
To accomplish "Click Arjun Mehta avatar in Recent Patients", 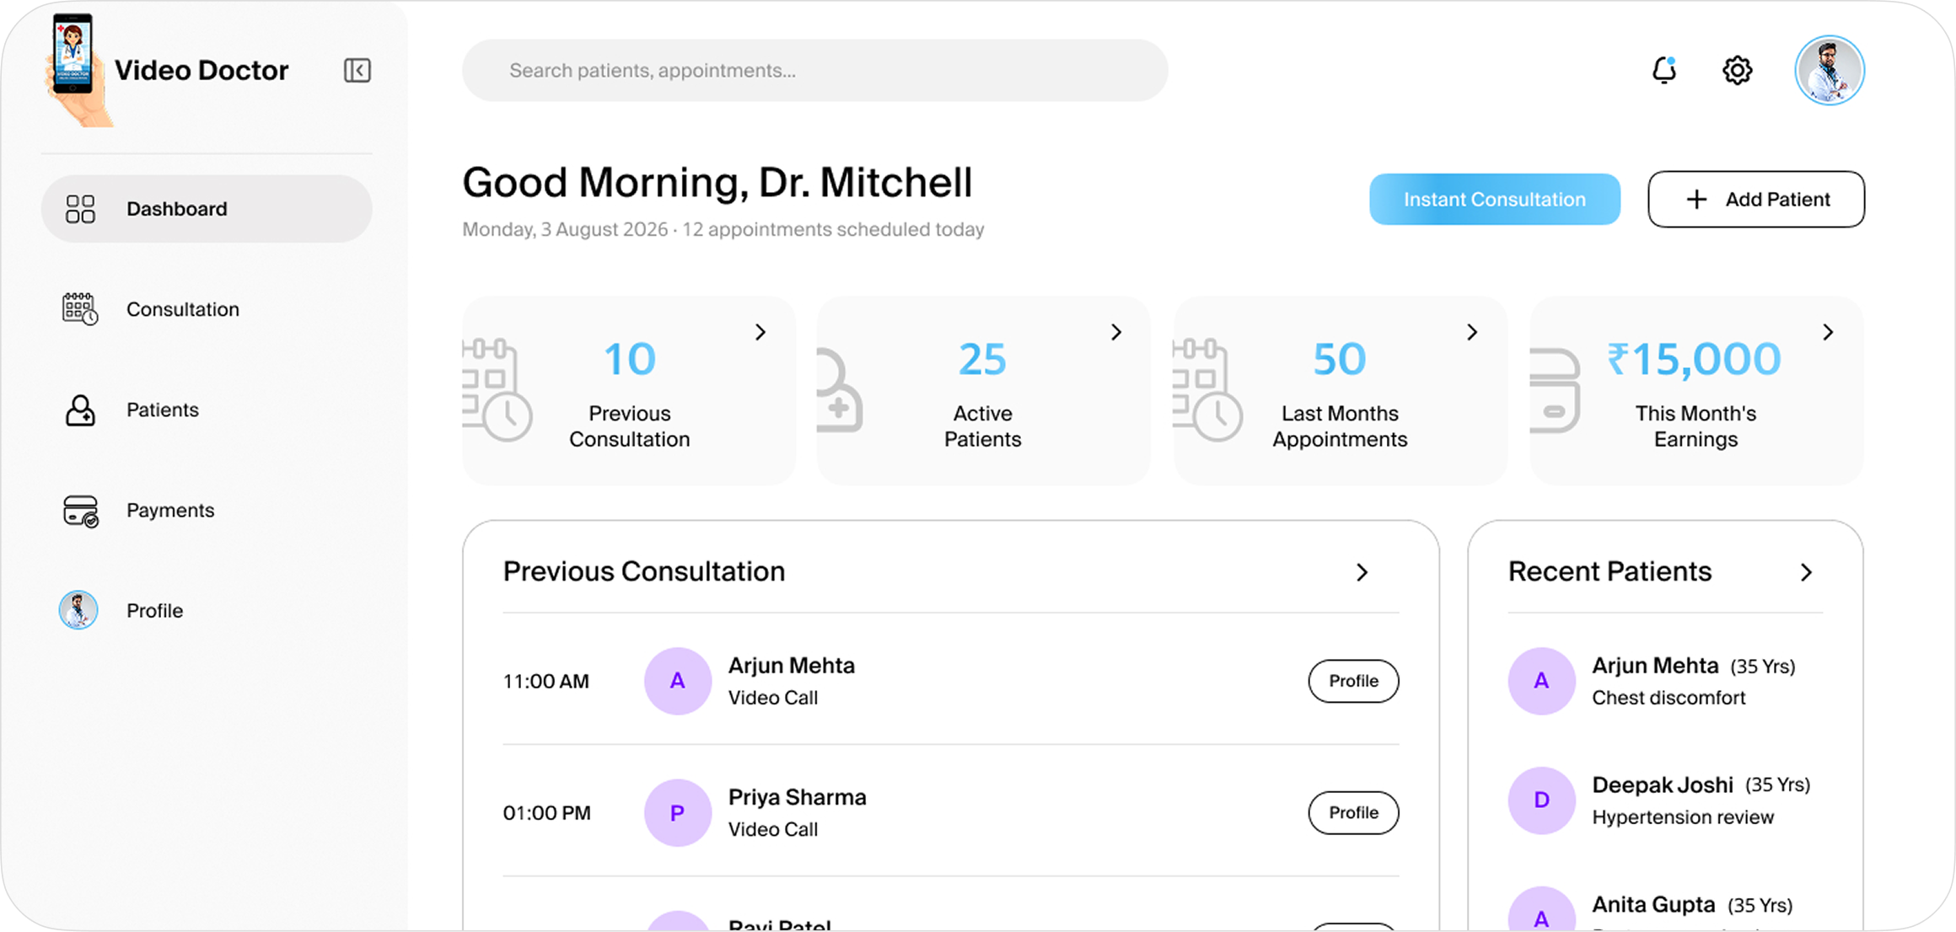I will tap(1541, 681).
